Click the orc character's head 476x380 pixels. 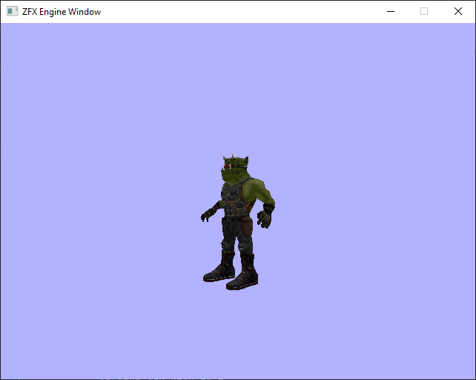[x=234, y=172]
